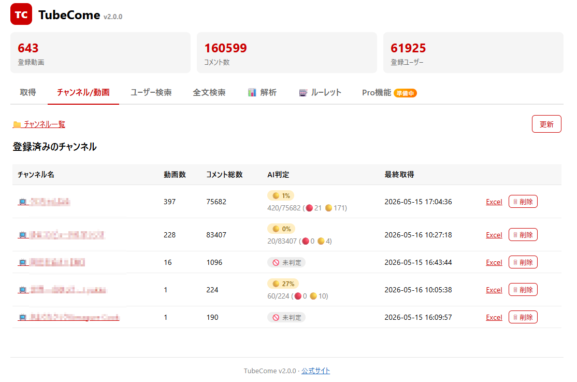This screenshot has height=382, width=577.
Task: Delete the channel with 190 comments
Action: pos(523,317)
